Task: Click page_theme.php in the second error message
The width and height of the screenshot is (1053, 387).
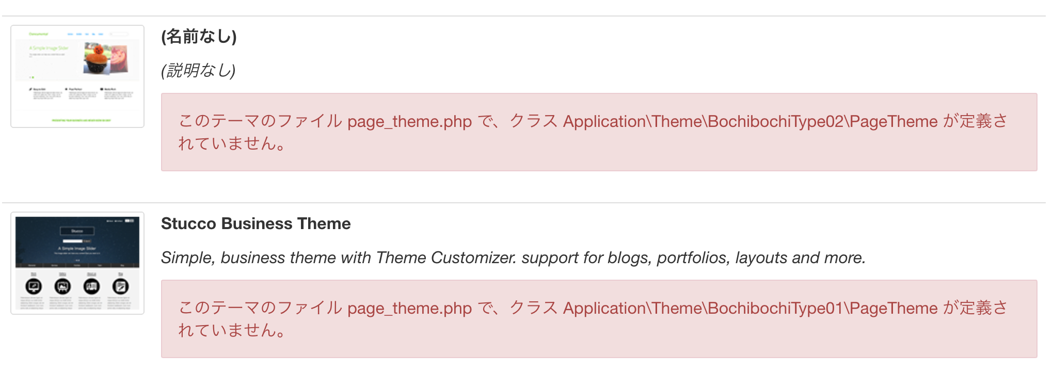Action: 410,309
